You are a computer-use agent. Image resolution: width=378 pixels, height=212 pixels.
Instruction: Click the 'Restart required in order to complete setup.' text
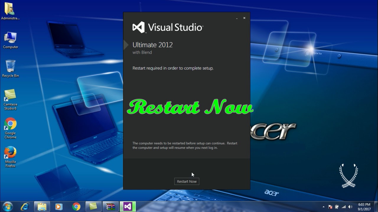(x=173, y=68)
